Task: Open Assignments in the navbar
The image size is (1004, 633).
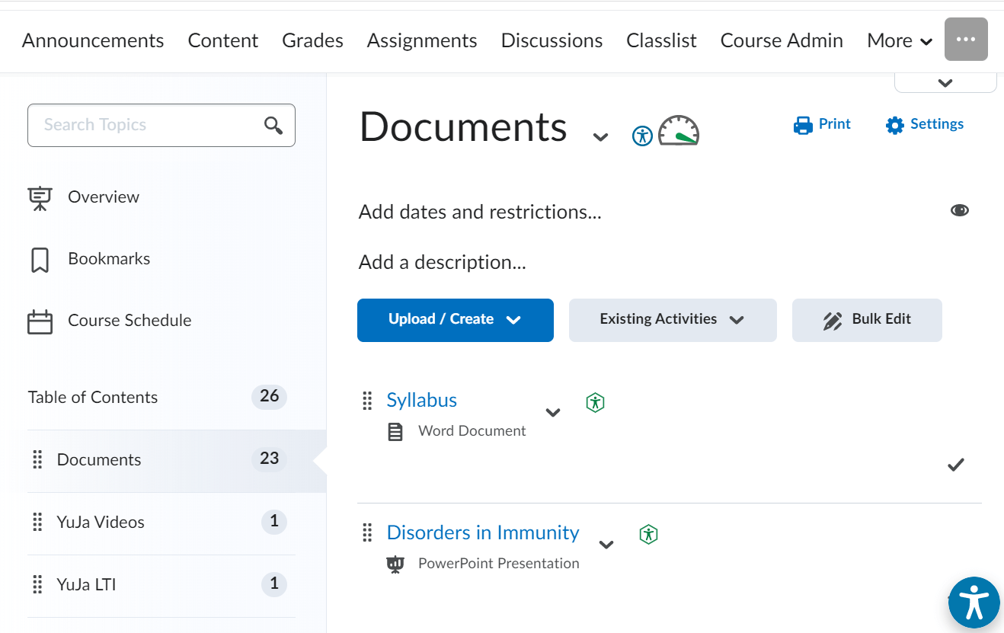Action: coord(422,40)
